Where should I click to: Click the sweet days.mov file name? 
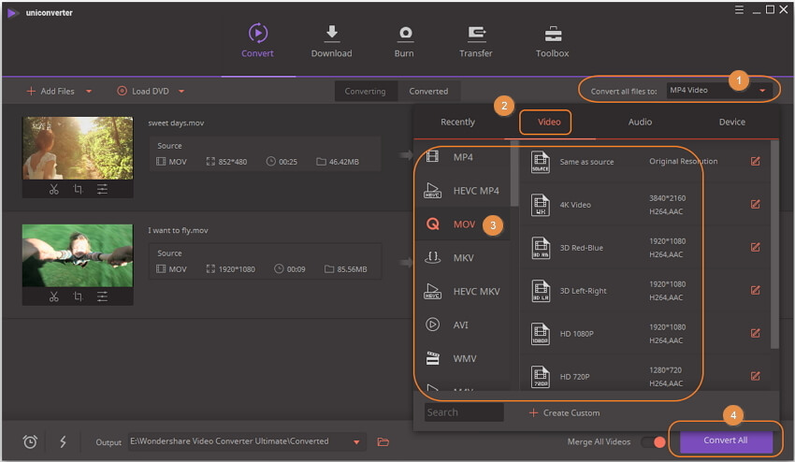(x=176, y=123)
